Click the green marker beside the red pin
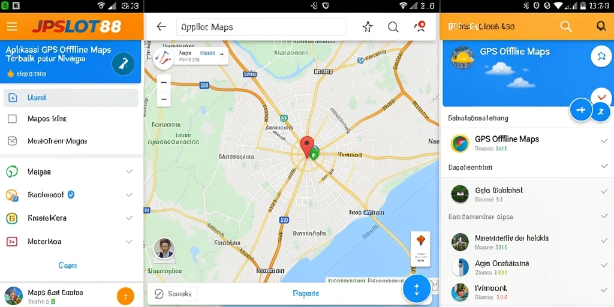Screen dimensions: 614x307 click(314, 153)
